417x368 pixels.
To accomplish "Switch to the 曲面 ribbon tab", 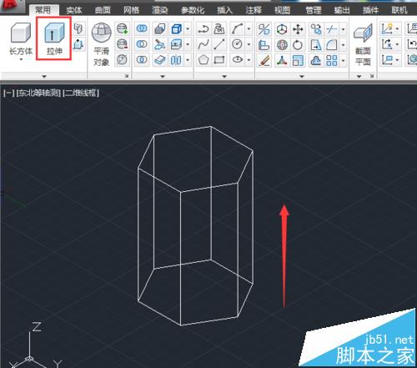I will [103, 10].
